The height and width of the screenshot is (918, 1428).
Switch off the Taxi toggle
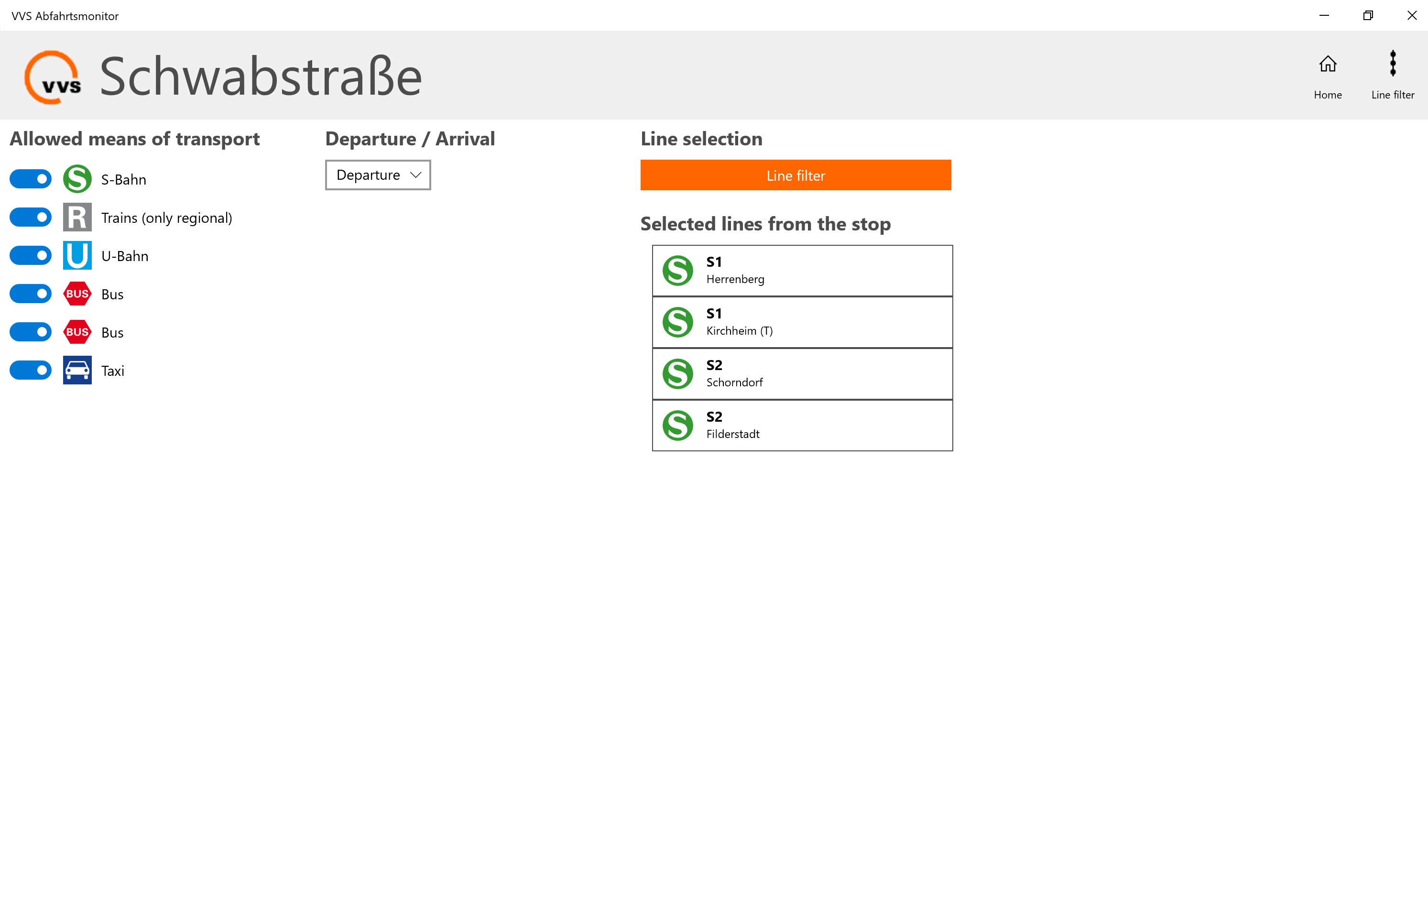tap(31, 370)
